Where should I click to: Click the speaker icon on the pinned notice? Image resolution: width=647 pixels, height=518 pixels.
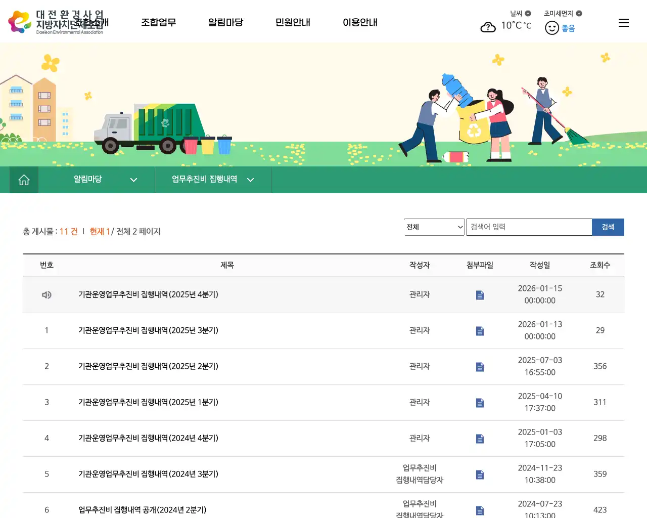tap(47, 294)
